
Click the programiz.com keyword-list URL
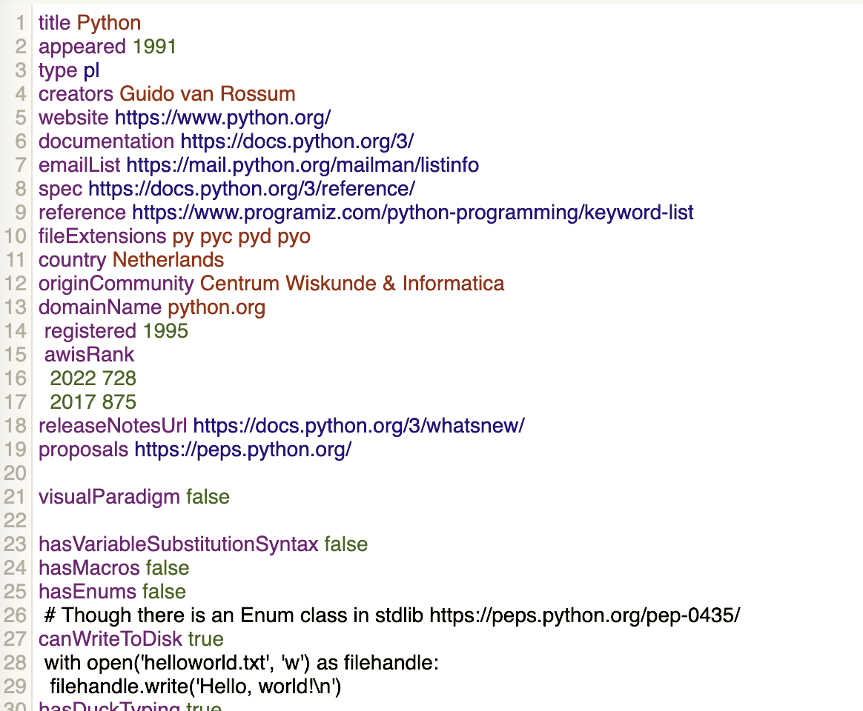coord(412,213)
